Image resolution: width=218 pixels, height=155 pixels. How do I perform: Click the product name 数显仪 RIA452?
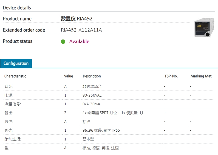[x=77, y=19]
